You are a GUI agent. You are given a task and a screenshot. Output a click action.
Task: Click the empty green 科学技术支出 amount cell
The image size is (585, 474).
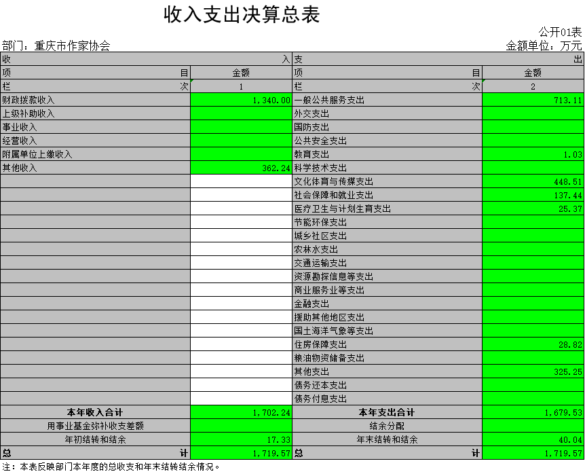click(533, 168)
